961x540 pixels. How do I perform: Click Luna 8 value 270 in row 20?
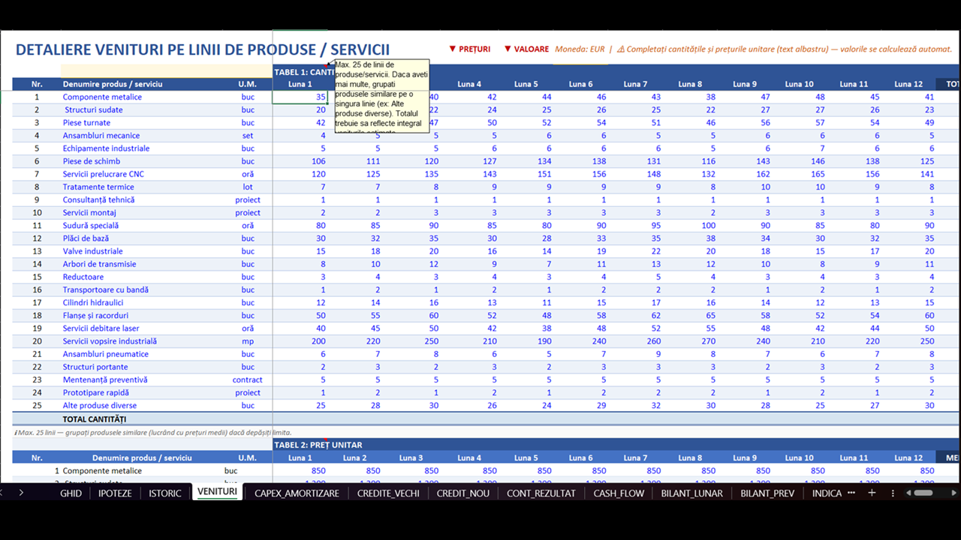coord(707,341)
